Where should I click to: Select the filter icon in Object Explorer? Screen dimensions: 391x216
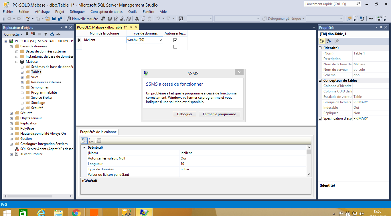click(46, 34)
